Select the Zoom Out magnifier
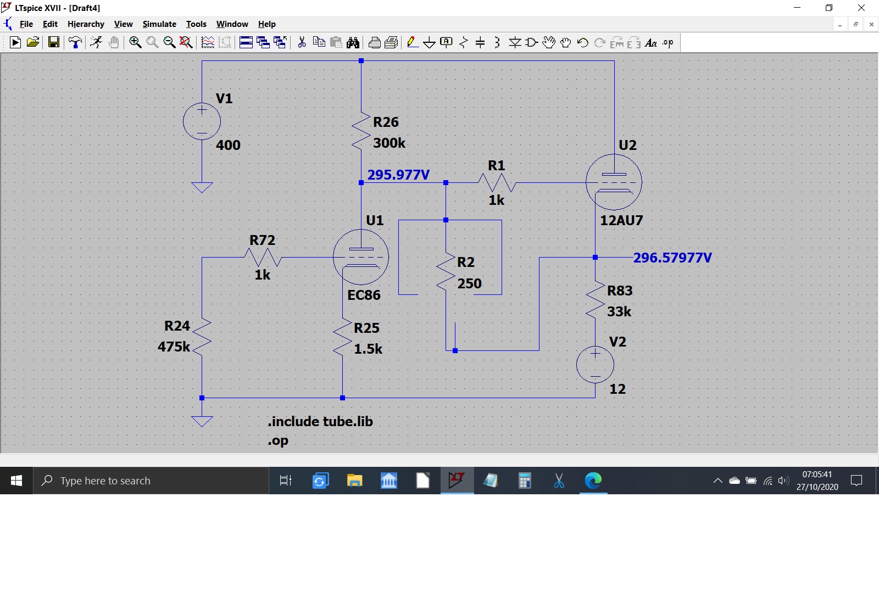Image resolution: width=879 pixels, height=614 pixels. pos(169,42)
